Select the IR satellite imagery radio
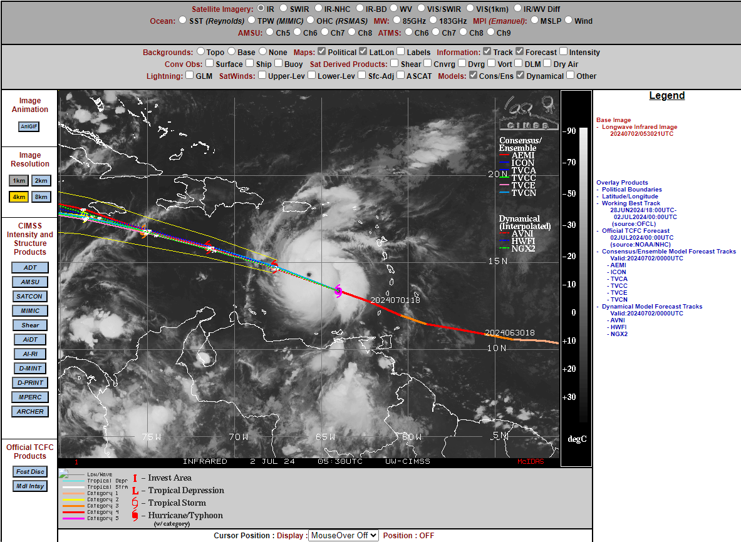Viewport: 741px width, 542px height. 261,9
